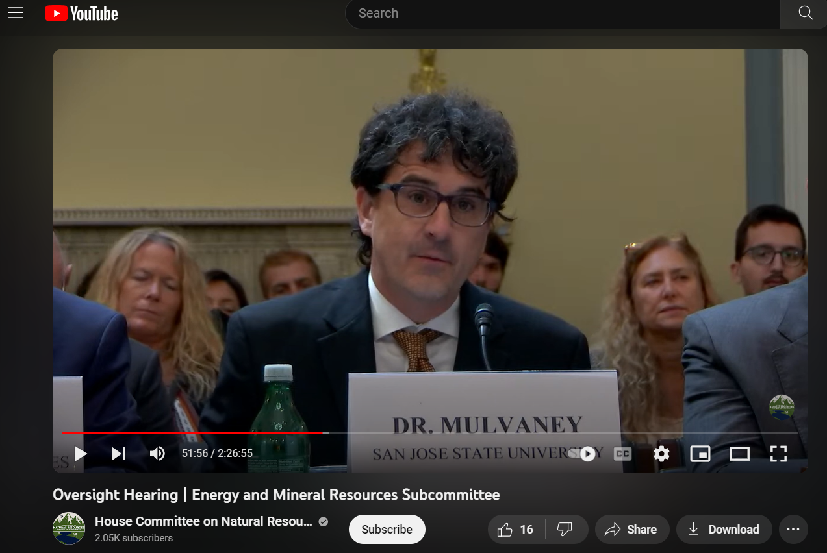Skip to the next video
The height and width of the screenshot is (553, 827).
click(x=119, y=453)
